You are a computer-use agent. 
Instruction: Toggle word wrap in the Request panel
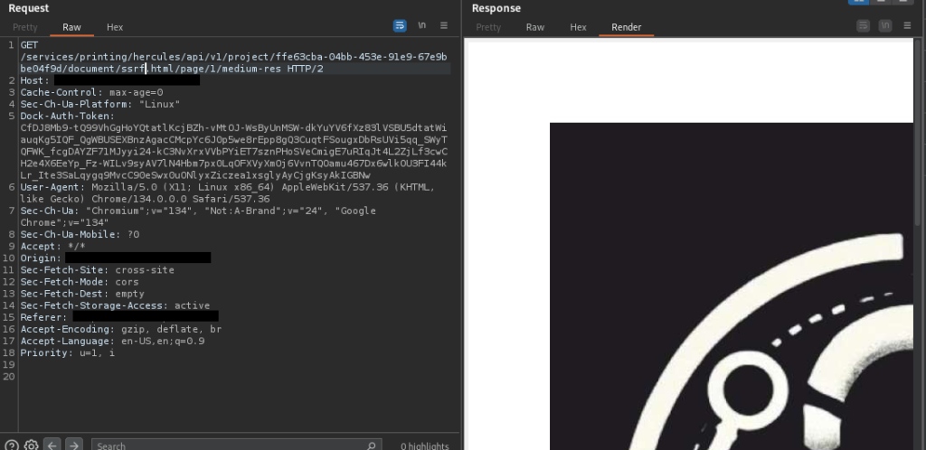coord(400,26)
